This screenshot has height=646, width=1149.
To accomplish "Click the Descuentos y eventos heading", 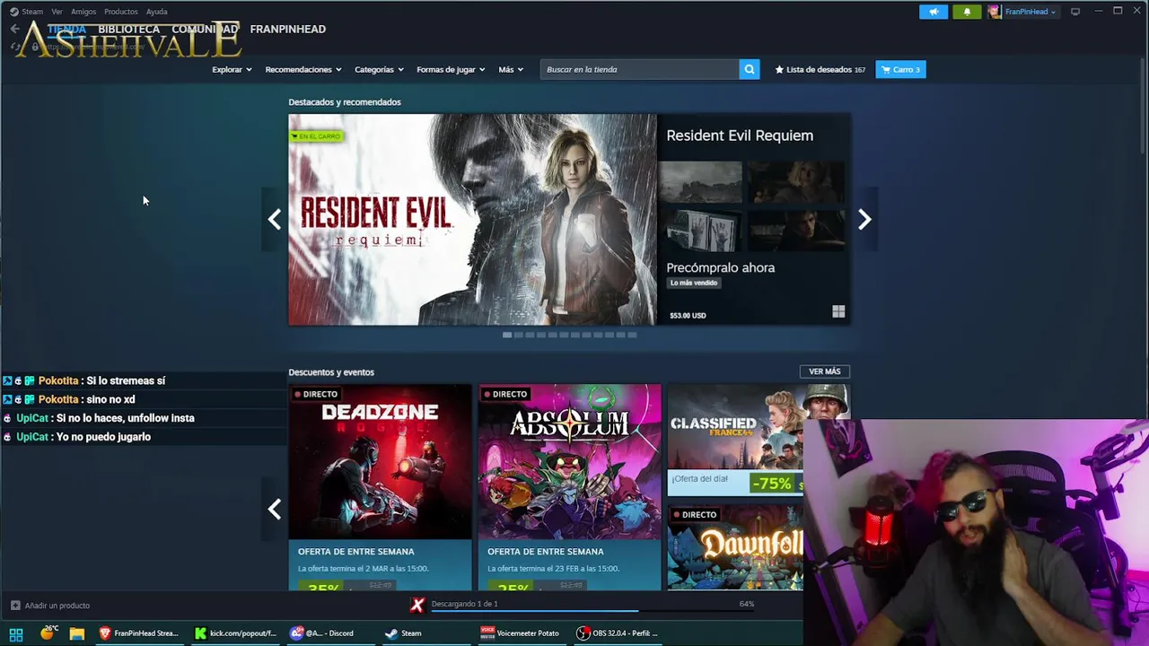I will point(331,372).
